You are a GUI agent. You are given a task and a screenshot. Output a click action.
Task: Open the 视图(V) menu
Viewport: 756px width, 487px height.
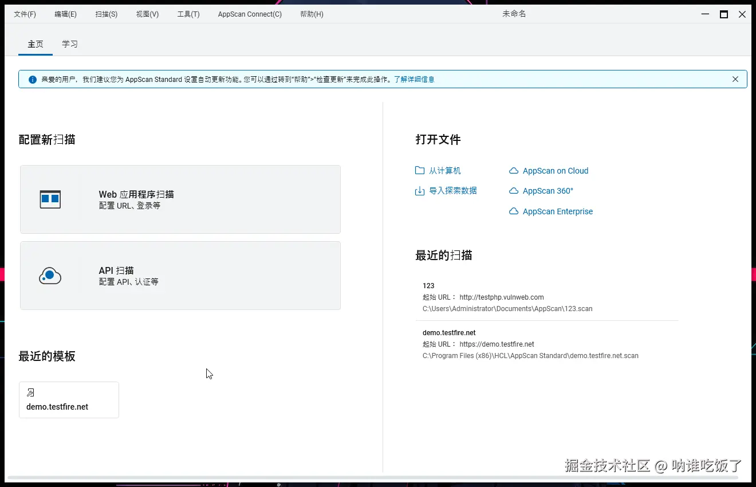[147, 14]
